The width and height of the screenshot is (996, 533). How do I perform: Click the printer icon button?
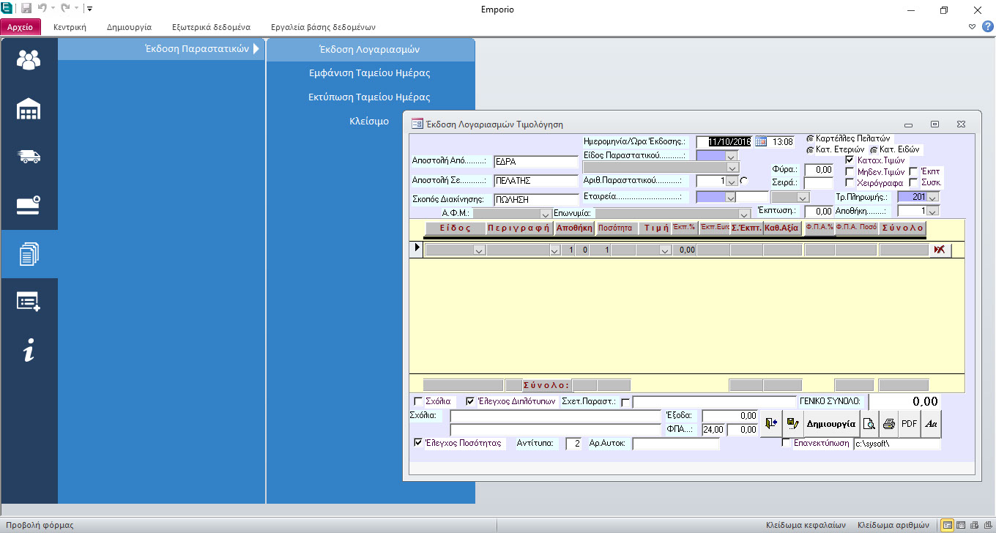(888, 423)
